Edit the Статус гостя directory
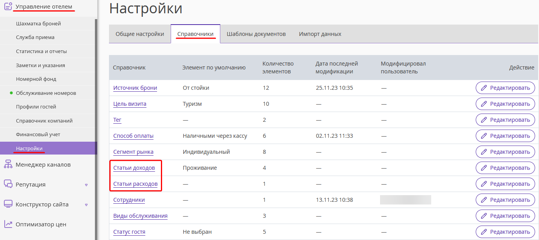Viewport: 539px width, 240px height. click(x=505, y=232)
